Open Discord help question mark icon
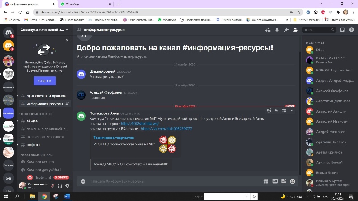 point(351,30)
